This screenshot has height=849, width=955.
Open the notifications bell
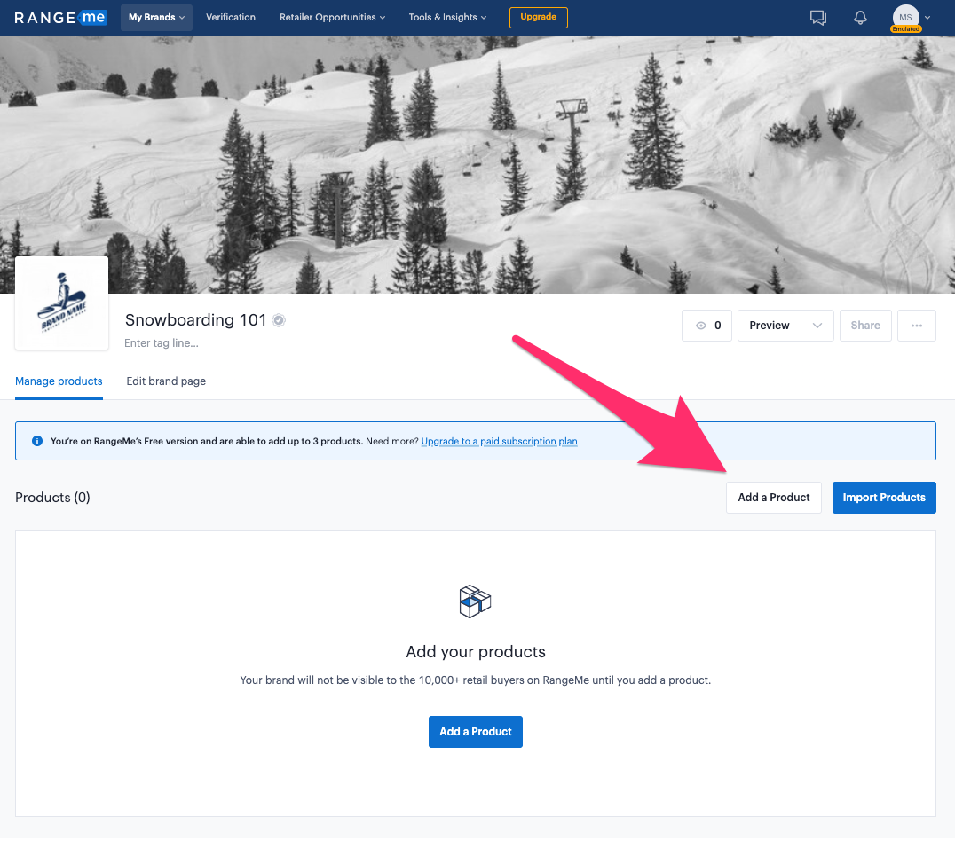[860, 17]
